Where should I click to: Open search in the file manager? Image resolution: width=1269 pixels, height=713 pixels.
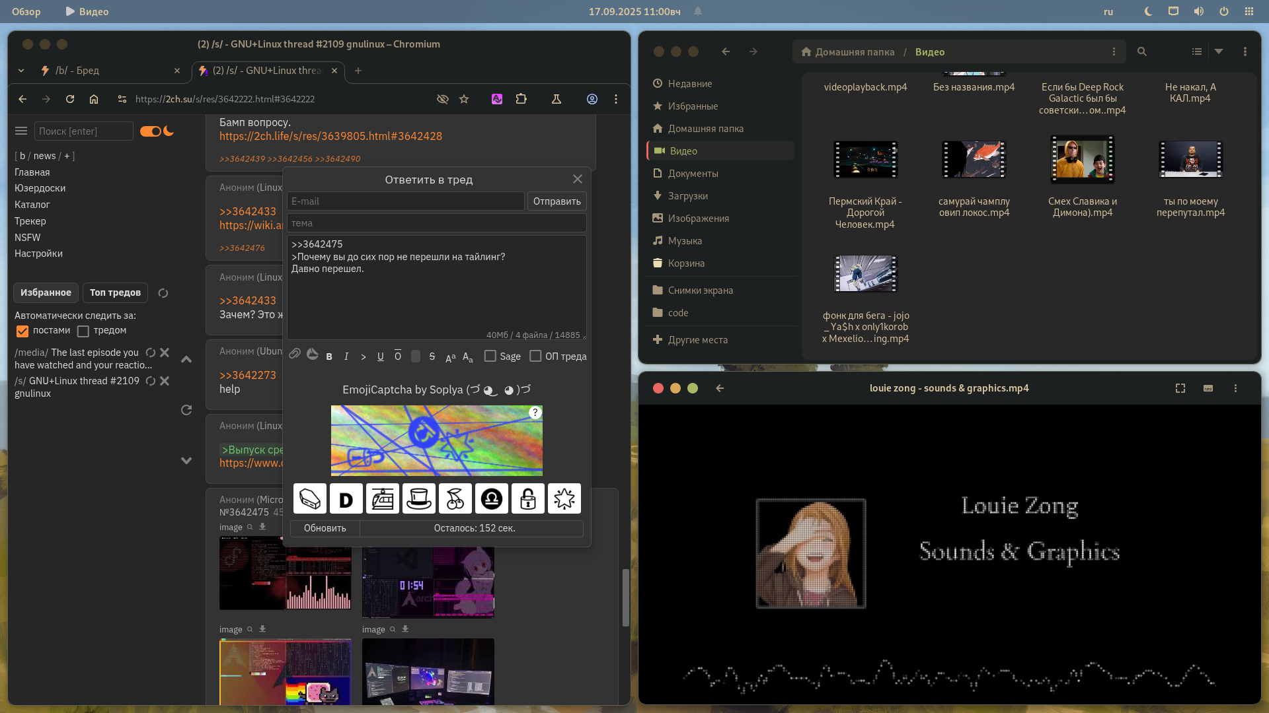coord(1141,51)
